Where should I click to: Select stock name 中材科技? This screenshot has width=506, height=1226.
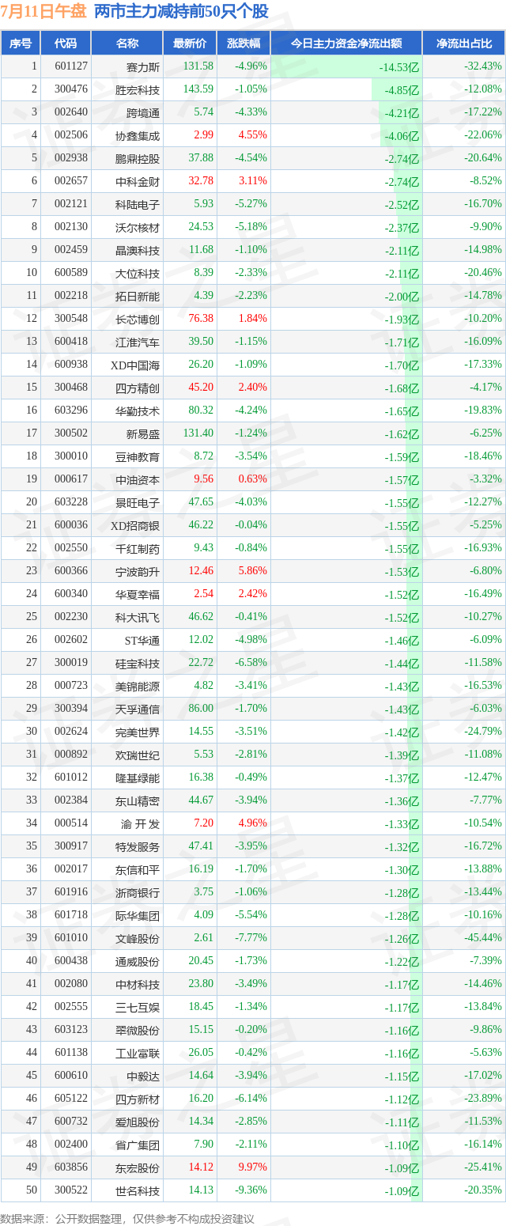[138, 984]
